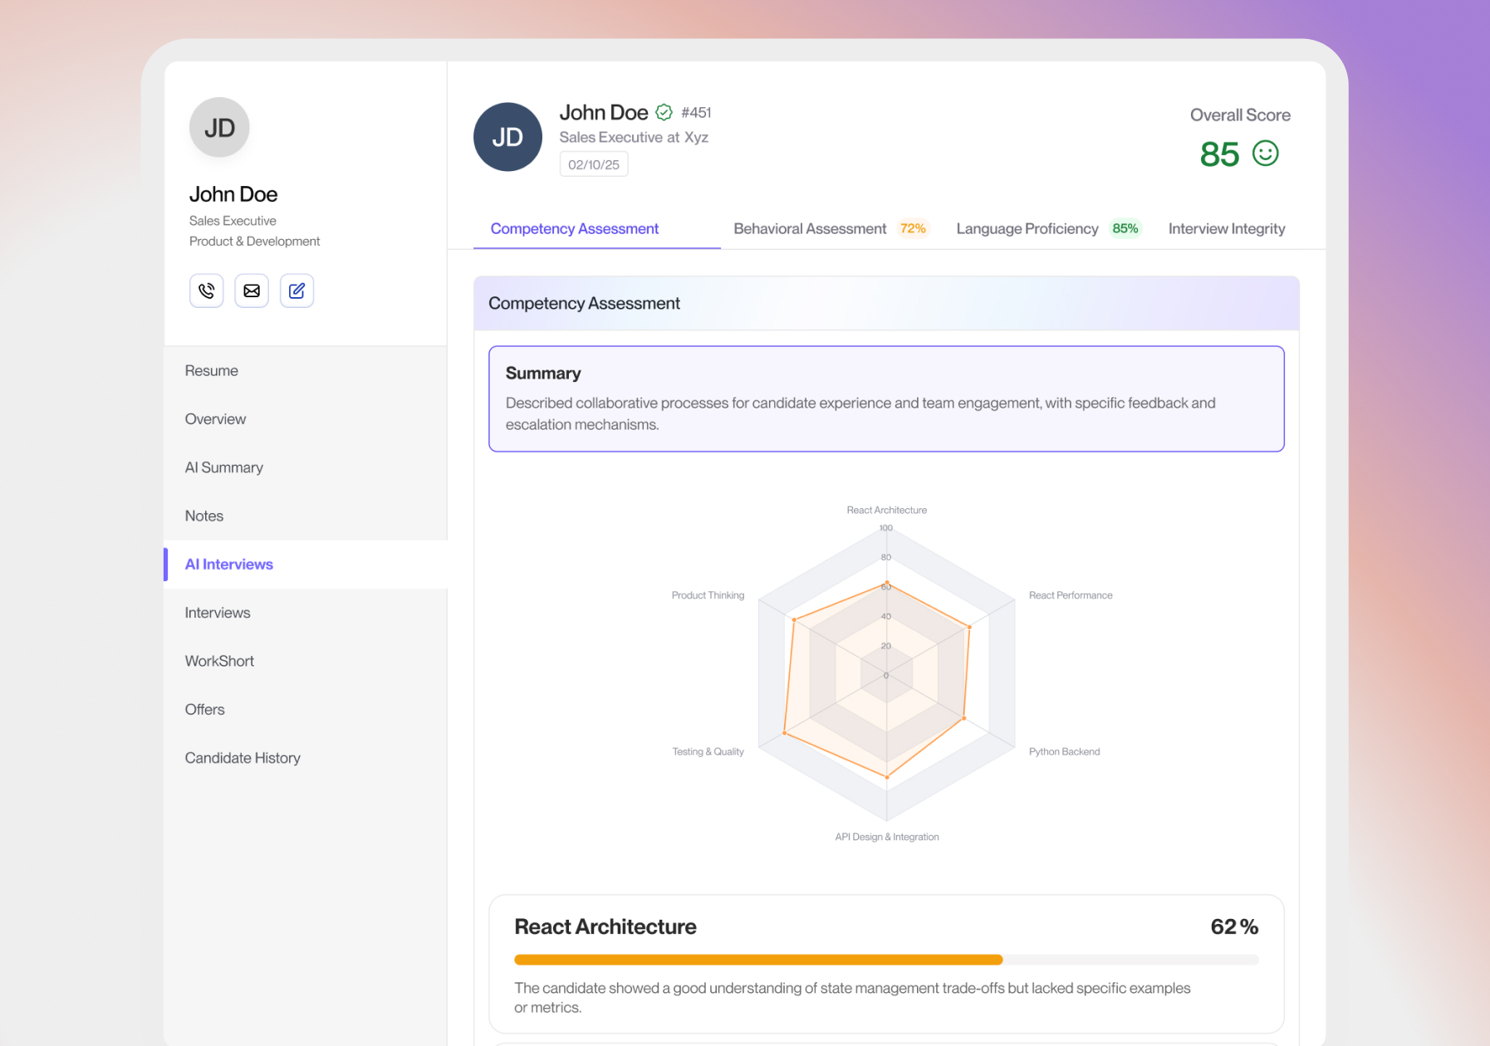Click the smiley face score icon
Screen dimensions: 1490x1046
(1265, 154)
